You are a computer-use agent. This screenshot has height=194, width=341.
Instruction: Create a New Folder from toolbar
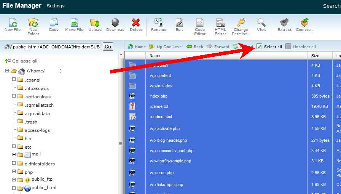point(33,23)
